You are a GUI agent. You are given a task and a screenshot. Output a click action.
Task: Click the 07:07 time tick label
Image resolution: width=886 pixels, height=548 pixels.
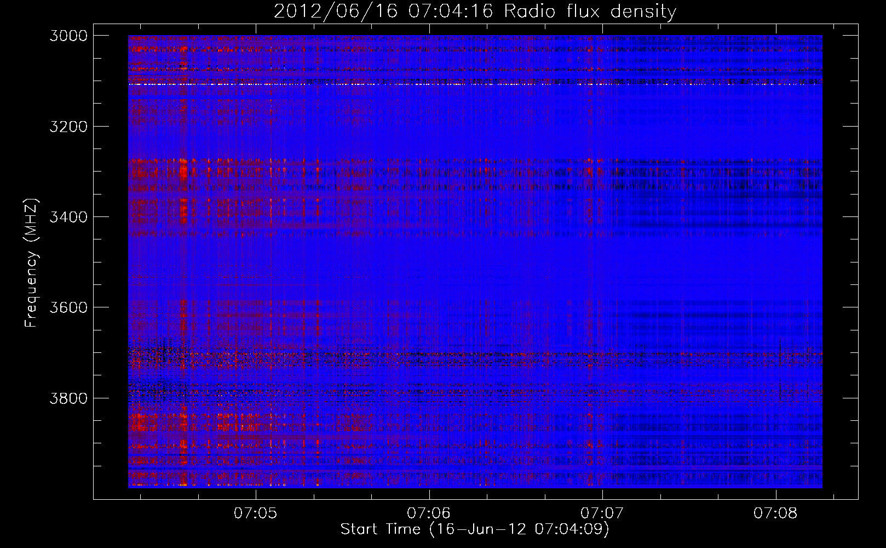(x=602, y=513)
